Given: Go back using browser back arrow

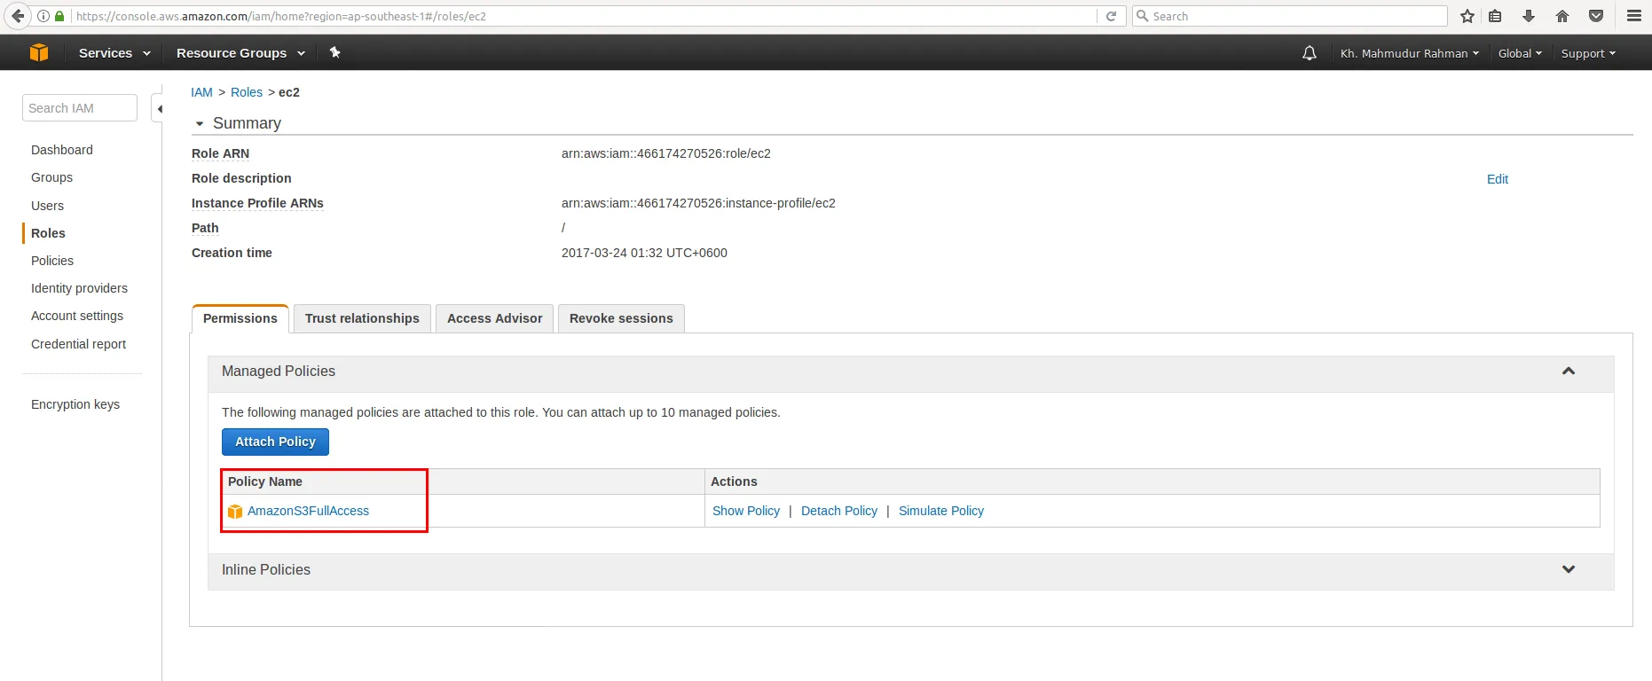Looking at the screenshot, I should [18, 16].
